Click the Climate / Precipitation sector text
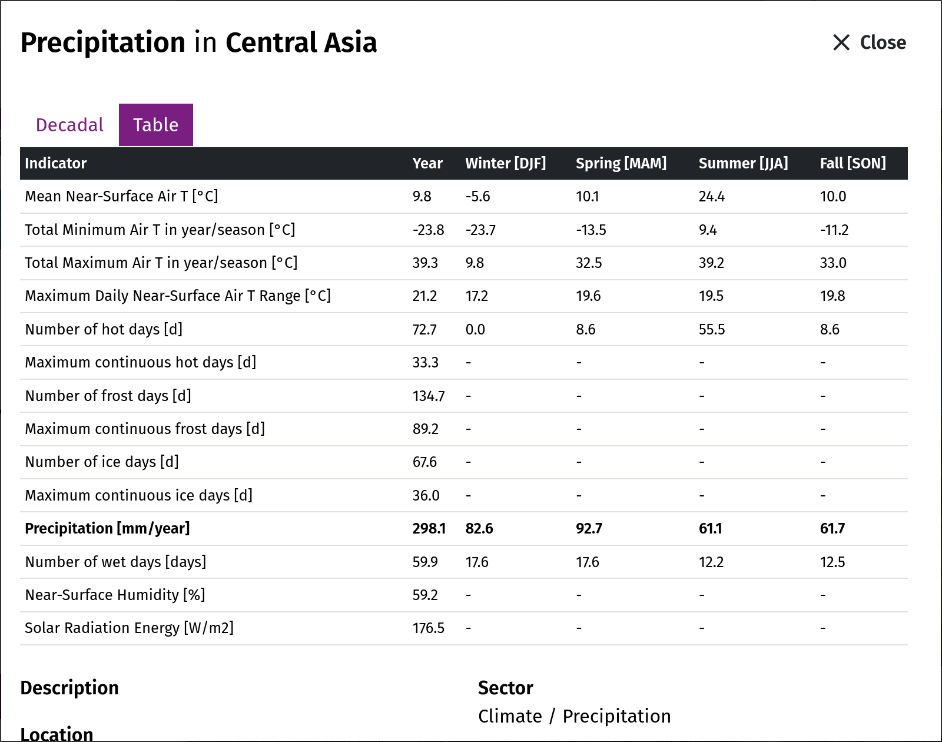The width and height of the screenshot is (942, 742). coord(575,716)
